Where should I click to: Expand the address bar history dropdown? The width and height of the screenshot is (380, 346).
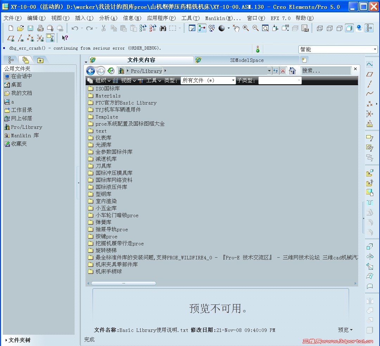tap(269, 70)
